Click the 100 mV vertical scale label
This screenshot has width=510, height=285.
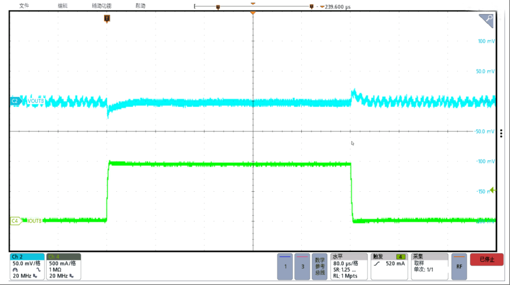click(486, 41)
